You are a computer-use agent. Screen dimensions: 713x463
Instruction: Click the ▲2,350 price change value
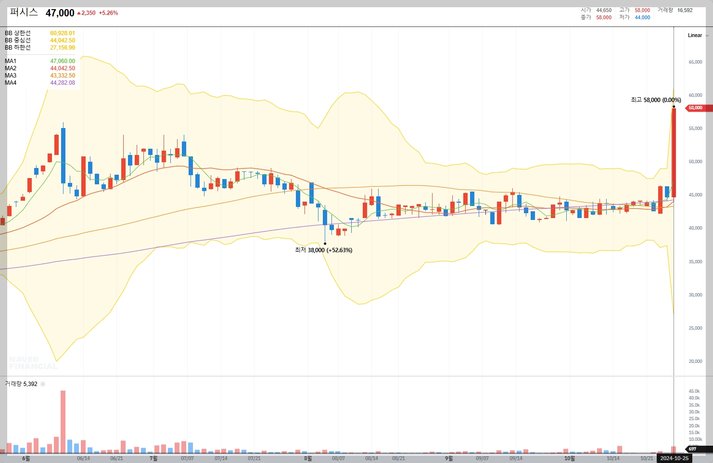click(86, 13)
